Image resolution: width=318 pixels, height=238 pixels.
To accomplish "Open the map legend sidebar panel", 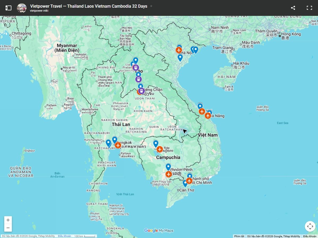I will coord(8,8).
